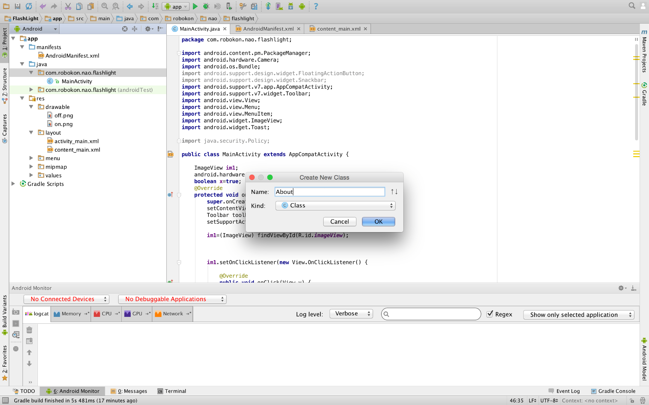This screenshot has width=649, height=405.
Task: Click the Name input field in dialog
Action: pos(330,192)
